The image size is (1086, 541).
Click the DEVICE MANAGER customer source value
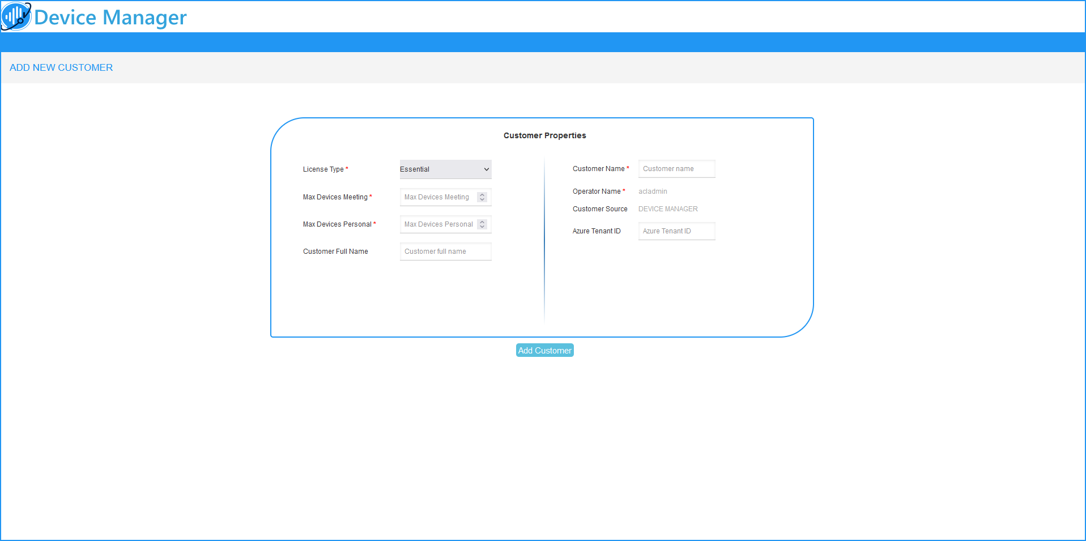[x=668, y=209]
